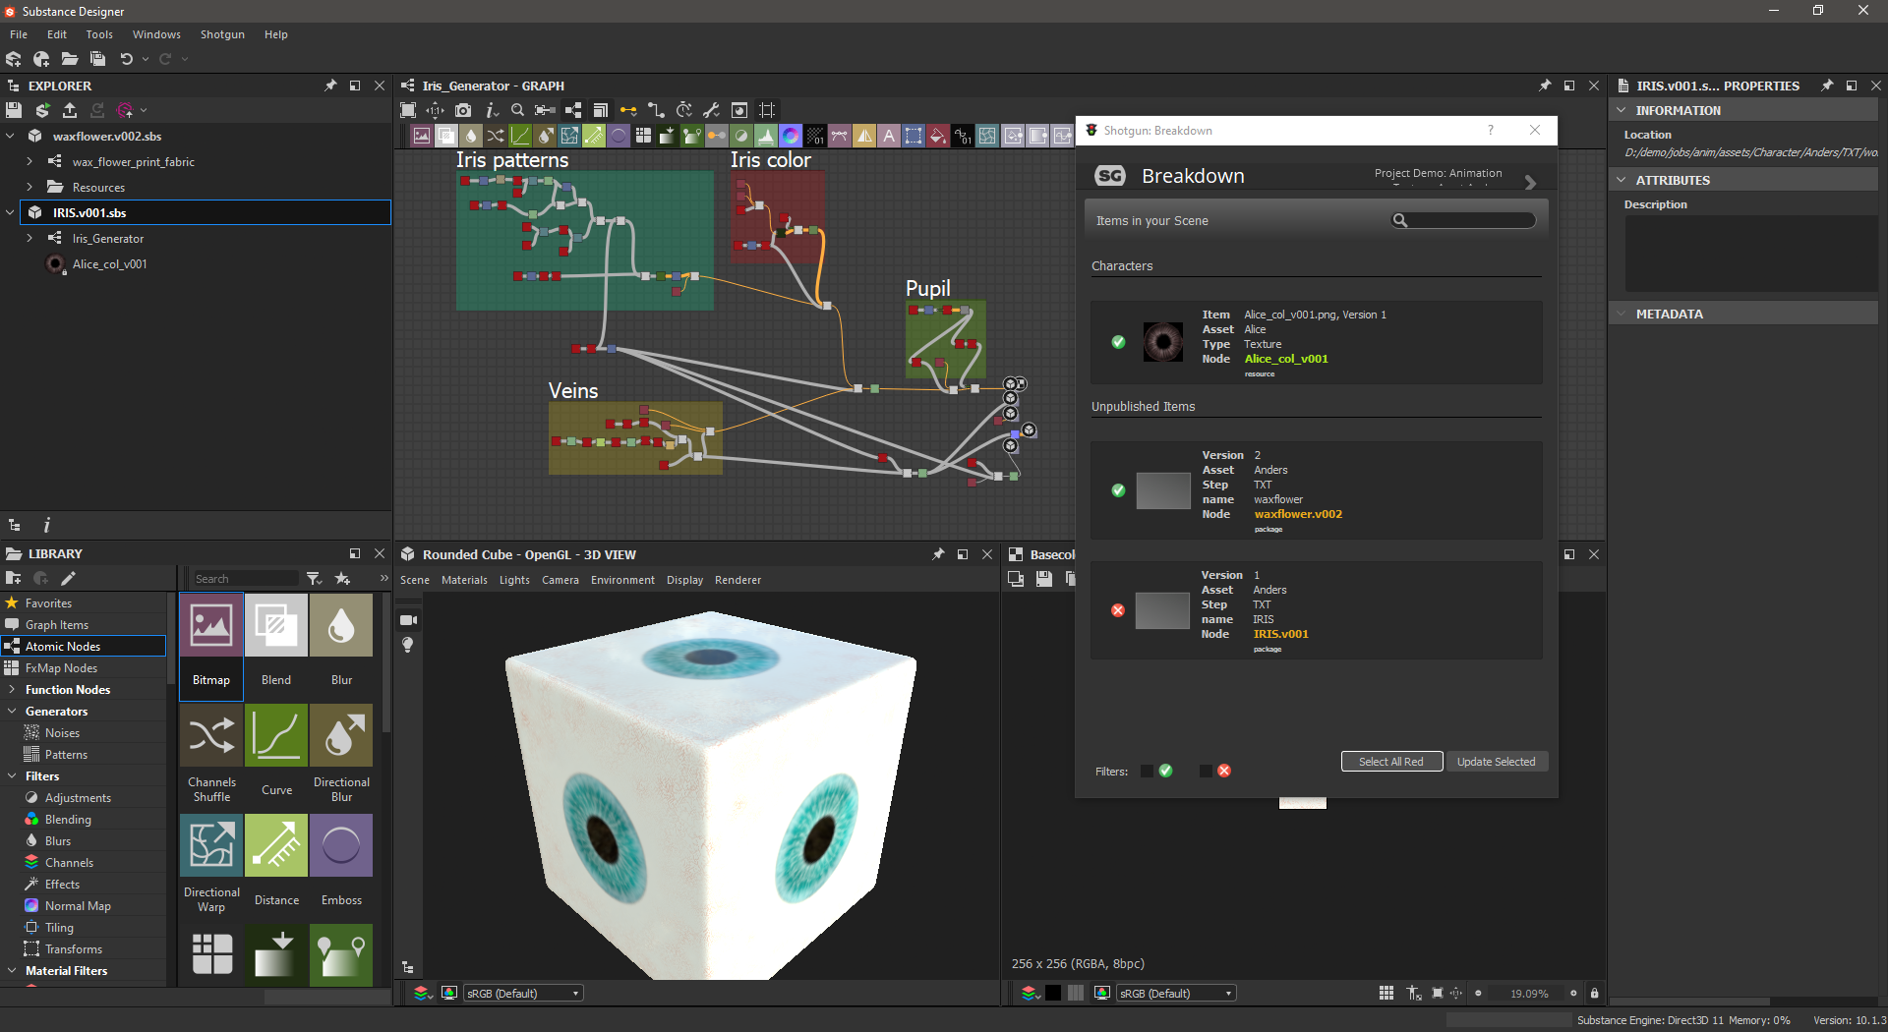
Task: Zoom out with minus button in 2D view
Action: (x=1478, y=994)
